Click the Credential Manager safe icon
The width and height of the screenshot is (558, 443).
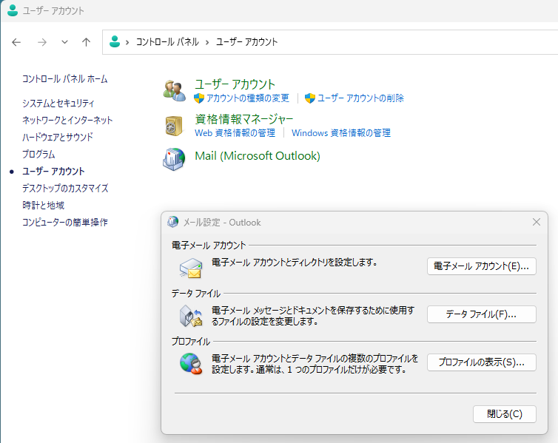coord(174,125)
